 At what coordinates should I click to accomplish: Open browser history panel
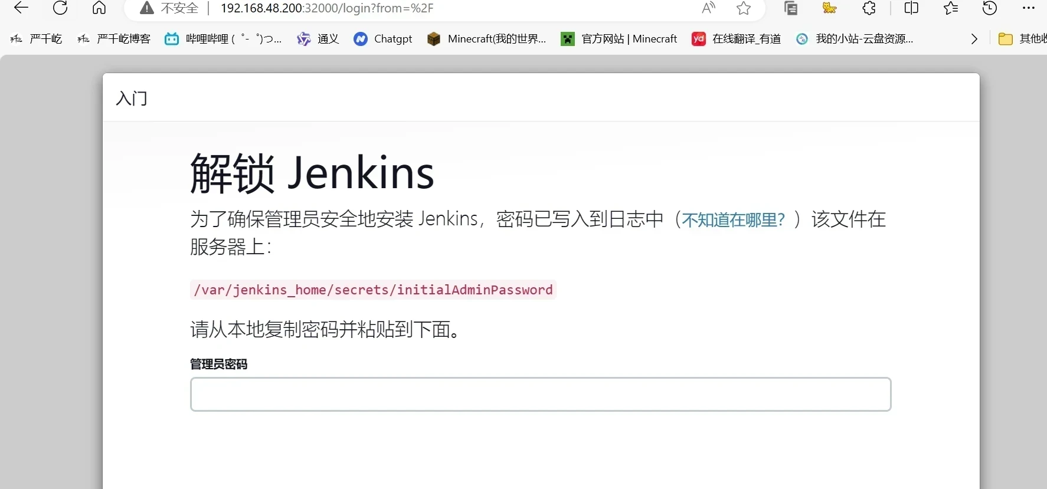point(990,8)
